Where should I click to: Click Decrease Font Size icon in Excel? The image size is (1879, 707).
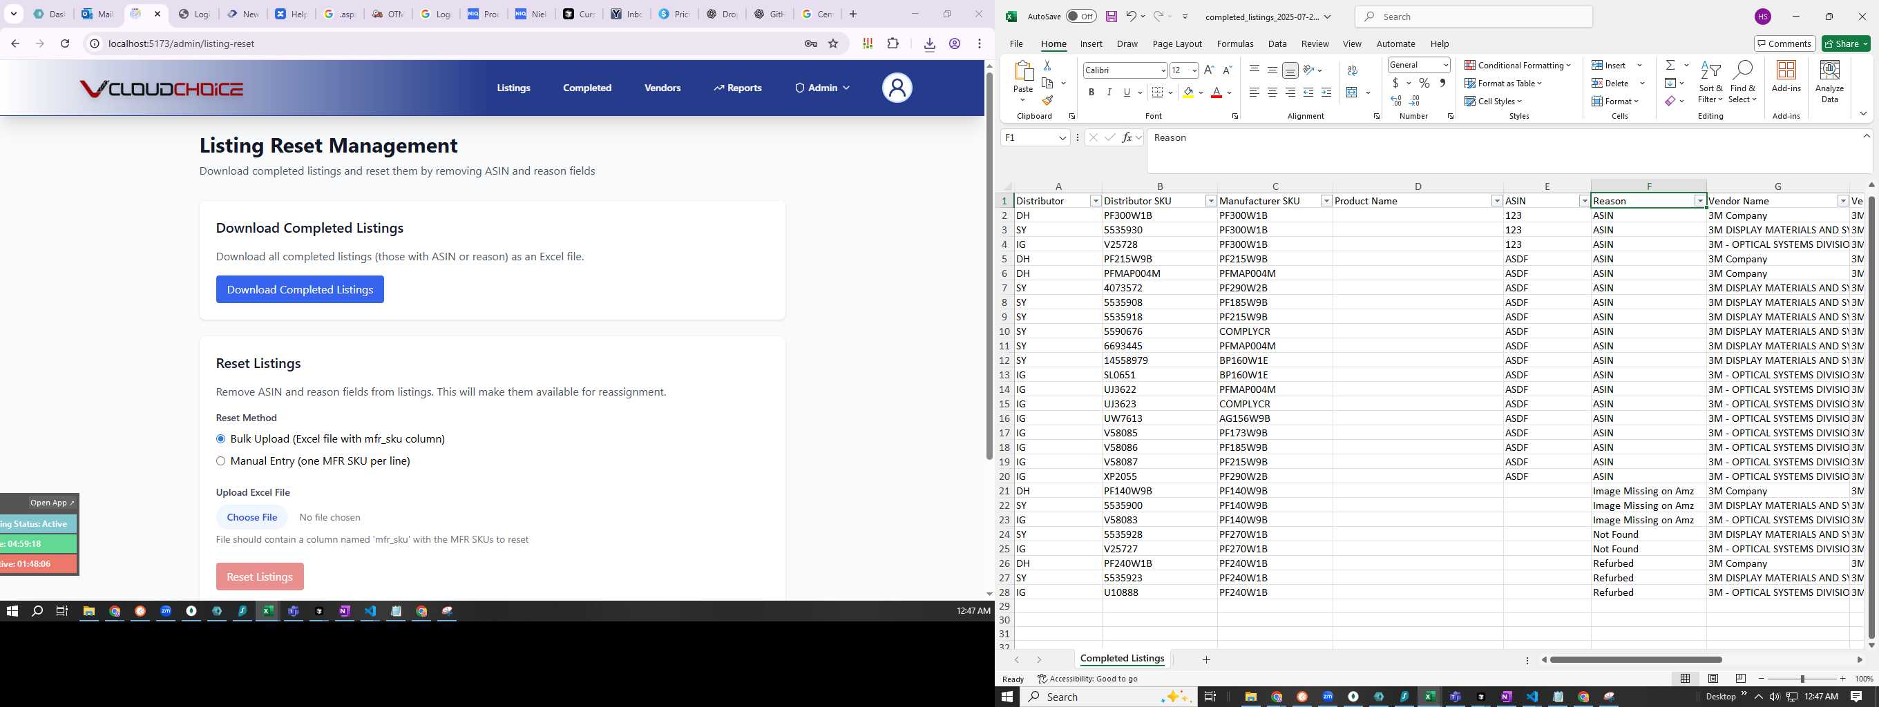coord(1227,70)
